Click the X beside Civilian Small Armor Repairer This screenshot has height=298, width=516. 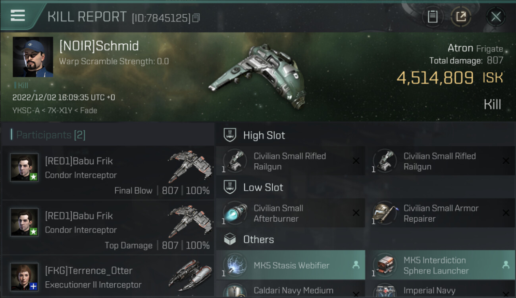pyautogui.click(x=506, y=213)
